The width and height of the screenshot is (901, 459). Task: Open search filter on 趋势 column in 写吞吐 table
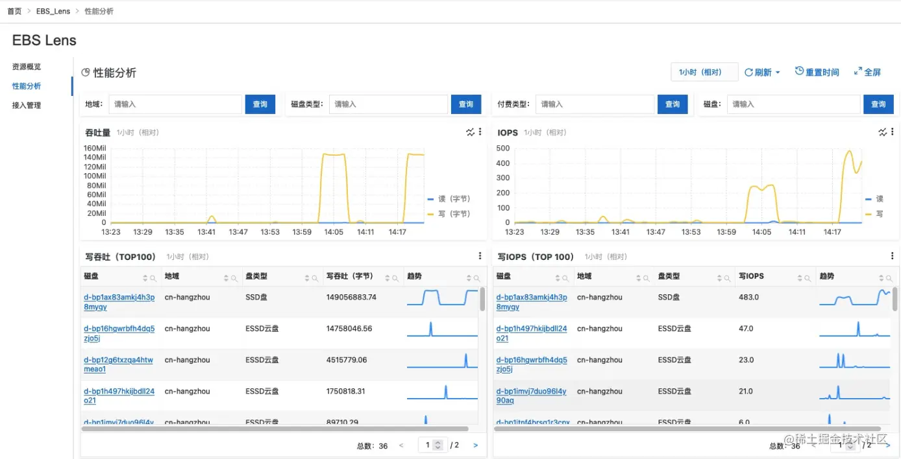pos(476,278)
